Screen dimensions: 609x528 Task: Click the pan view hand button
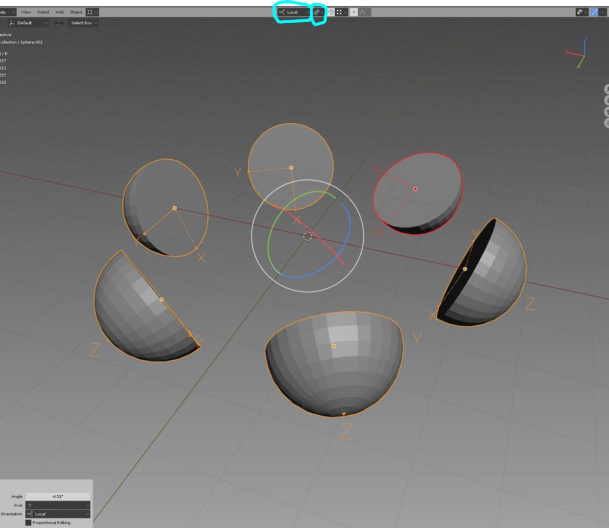(x=607, y=101)
